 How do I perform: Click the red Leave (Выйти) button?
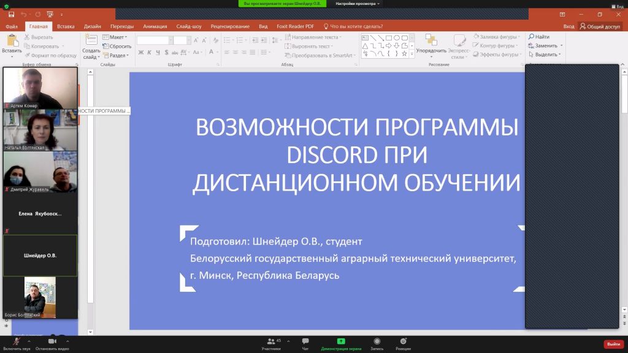tap(613, 344)
